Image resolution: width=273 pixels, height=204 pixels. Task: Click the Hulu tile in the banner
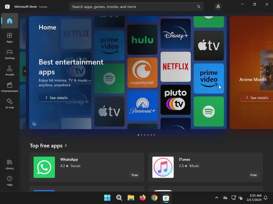tap(142, 40)
